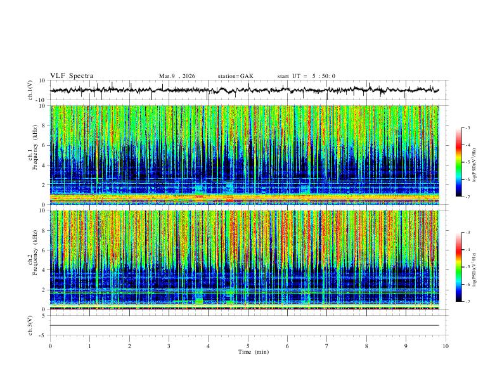Click the flat ch.3 voltage line
Screen dimensions: 502x388
click(244, 326)
